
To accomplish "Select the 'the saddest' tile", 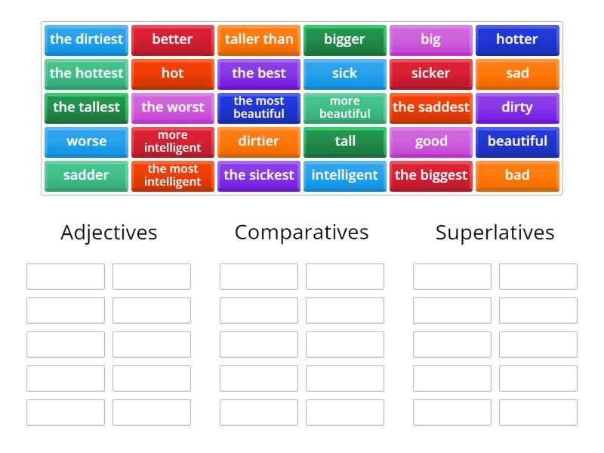I will (431, 108).
